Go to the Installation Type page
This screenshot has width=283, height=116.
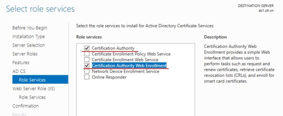[x=28, y=36]
